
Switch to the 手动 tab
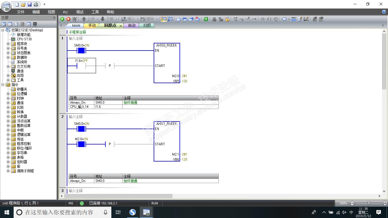(x=92, y=26)
